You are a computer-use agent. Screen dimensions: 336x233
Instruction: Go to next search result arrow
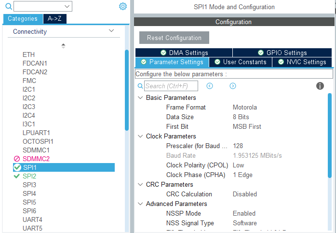233,86
